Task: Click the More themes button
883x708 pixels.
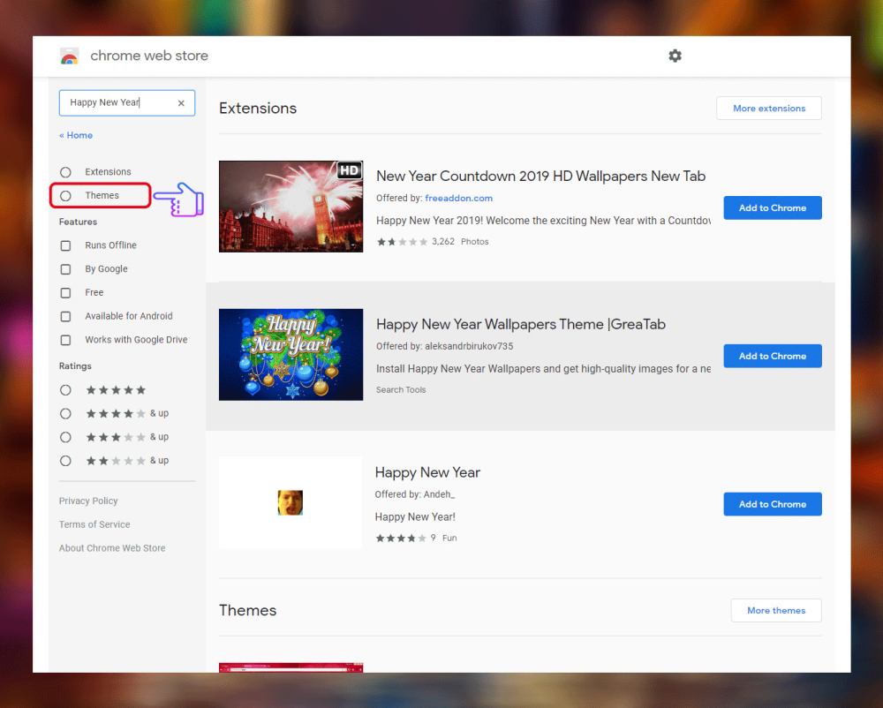Action: (x=775, y=610)
